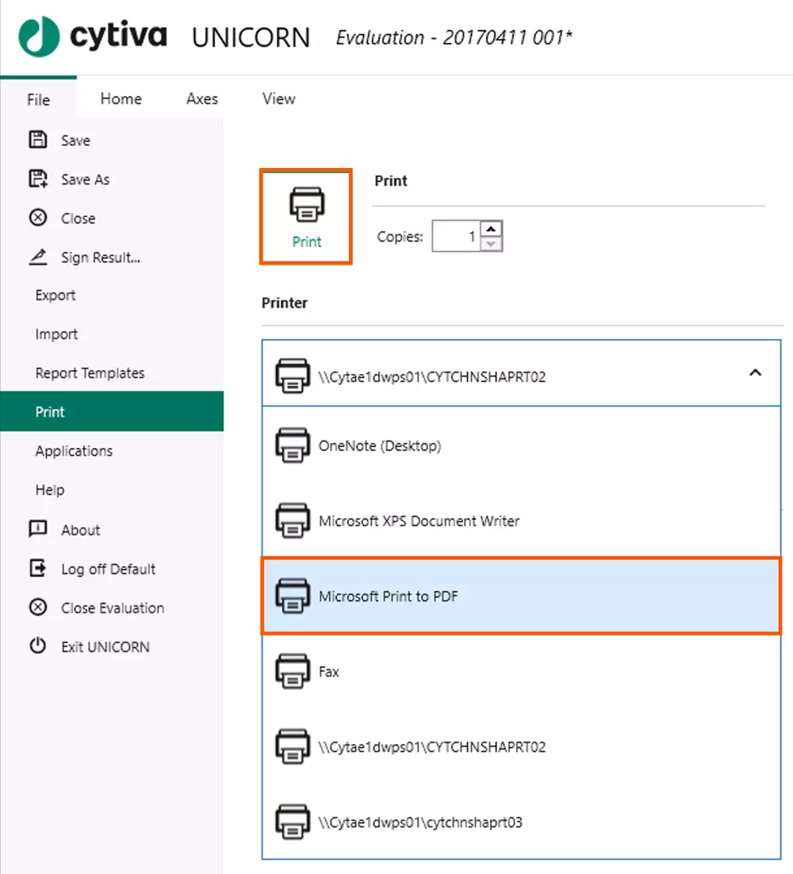Click the About info icon
793x874 pixels.
click(38, 529)
